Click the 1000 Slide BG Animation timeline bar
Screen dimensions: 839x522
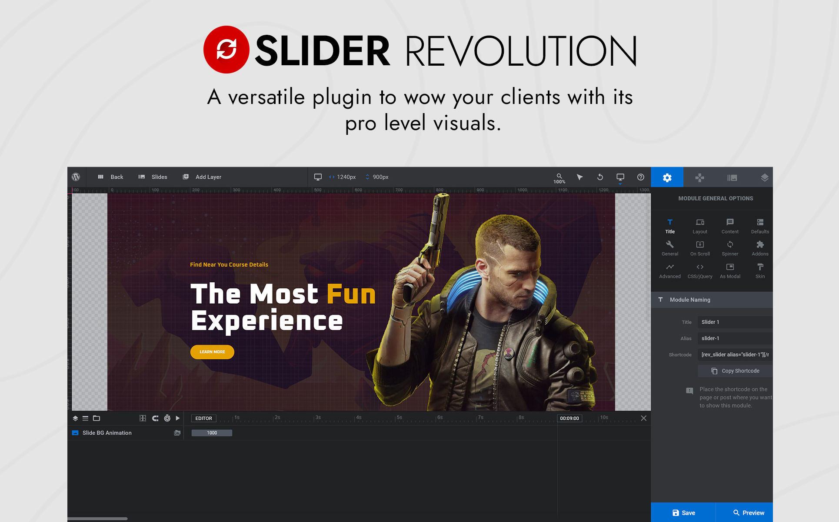point(212,433)
